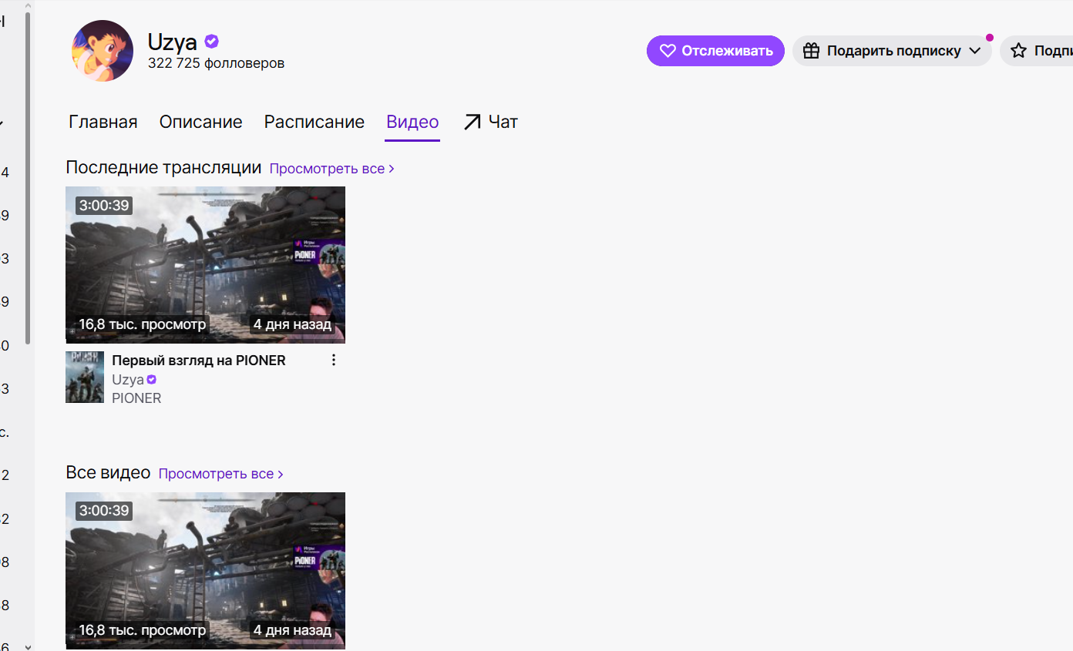Open the three-dot options menu for the video
The image size is (1073, 651).
(334, 360)
